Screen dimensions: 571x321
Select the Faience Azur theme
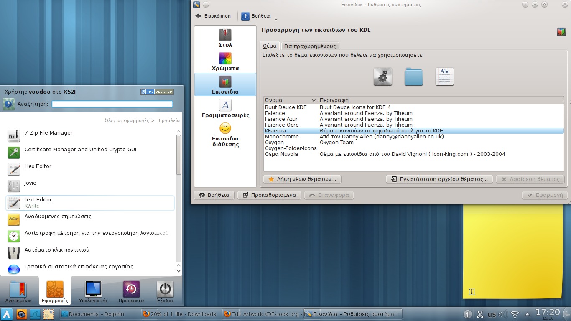[x=413, y=119]
